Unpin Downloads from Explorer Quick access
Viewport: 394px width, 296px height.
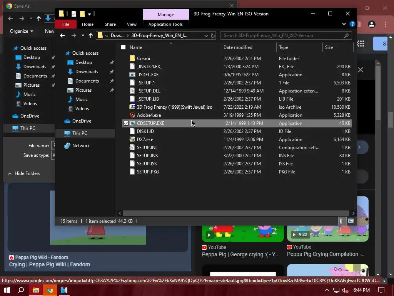coord(112,72)
